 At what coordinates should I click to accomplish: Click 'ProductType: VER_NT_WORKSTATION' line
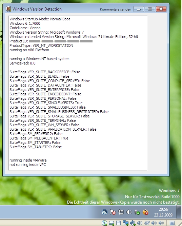41,45
